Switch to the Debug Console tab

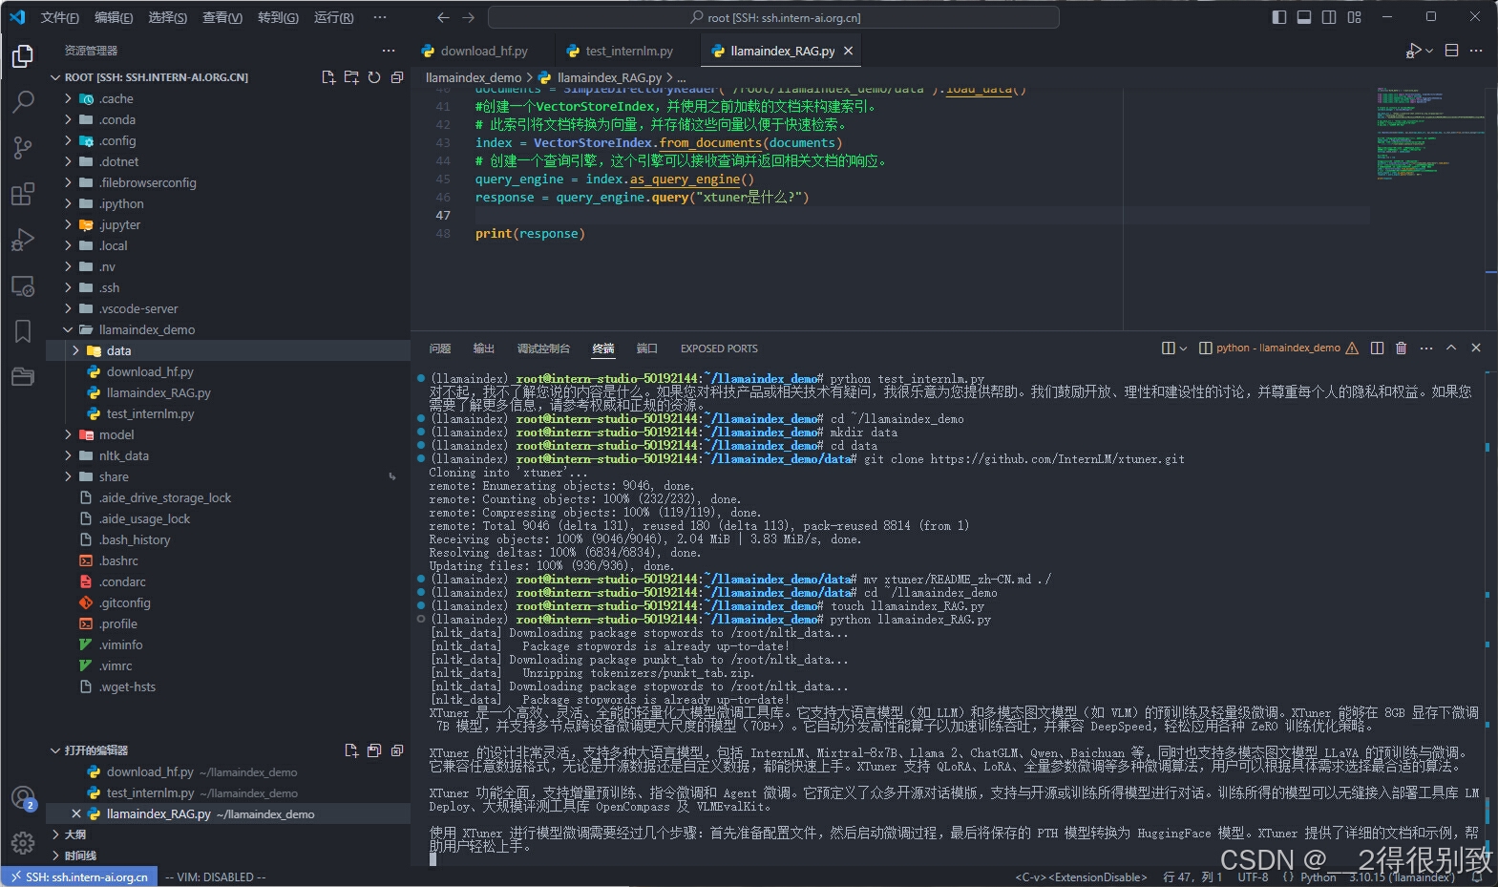[542, 348]
